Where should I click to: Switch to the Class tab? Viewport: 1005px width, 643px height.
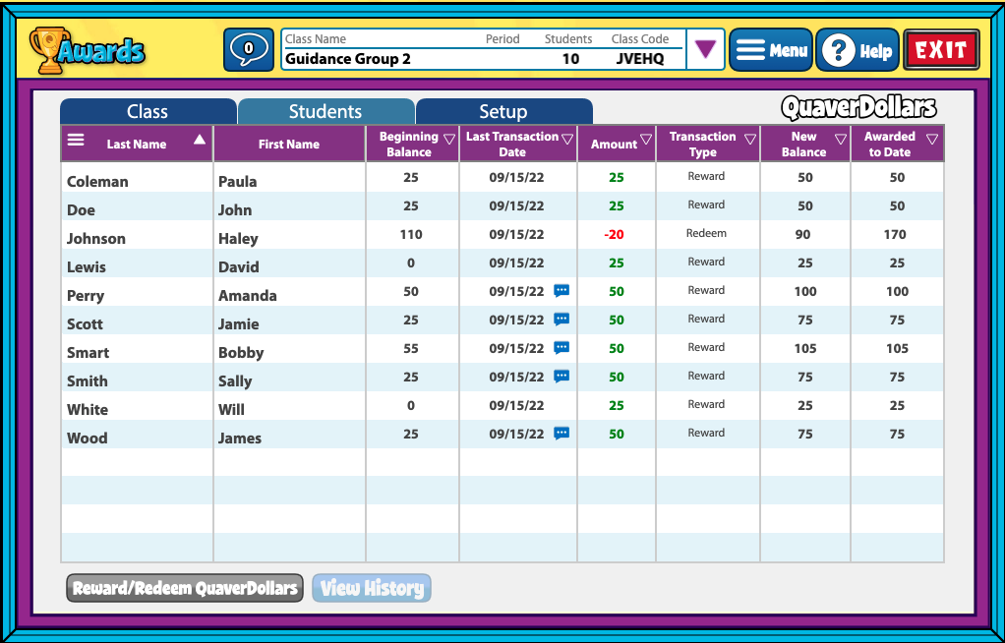148,111
